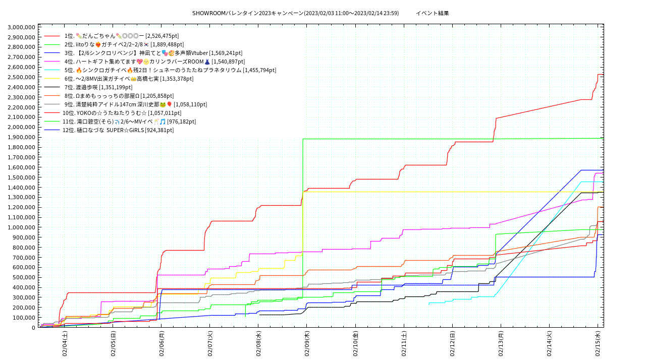This screenshot has width=646, height=363.
Task: Select the 4位 カリンラバーズROOM legend entry
Action: click(x=155, y=62)
